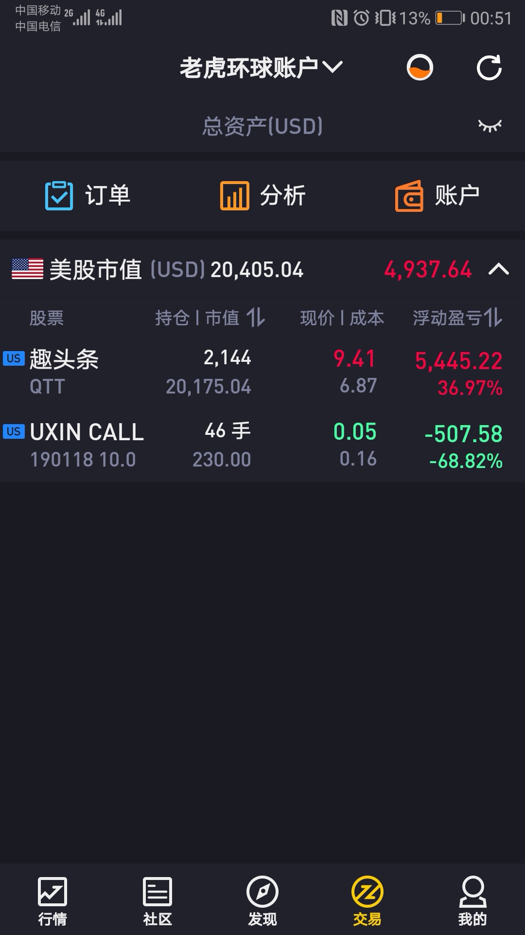Screen dimensions: 525x935
Task: Open the 分析 analysis chart icon
Action: point(234,196)
